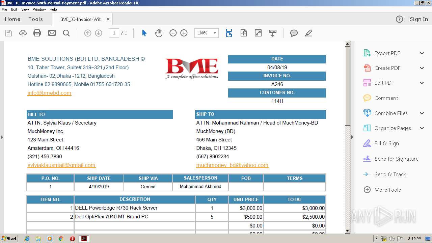Zoom out with minus icon
The height and width of the screenshot is (243, 432).
click(173, 33)
